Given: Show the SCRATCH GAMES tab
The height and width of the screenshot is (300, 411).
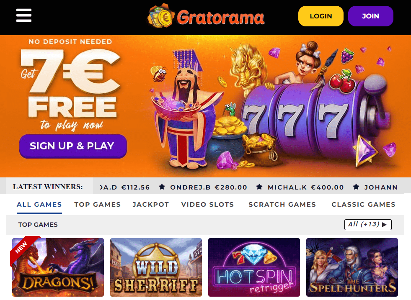Looking at the screenshot, I should (282, 205).
